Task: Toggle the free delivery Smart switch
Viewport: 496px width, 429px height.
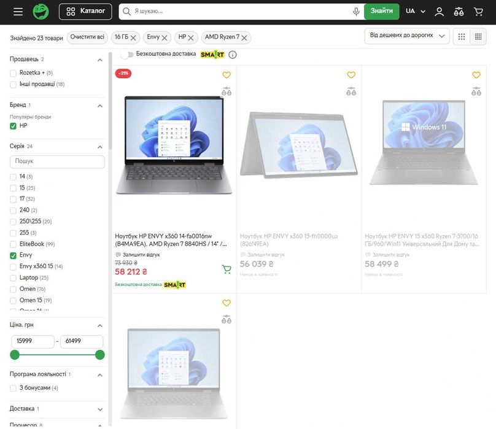Action: [x=127, y=55]
